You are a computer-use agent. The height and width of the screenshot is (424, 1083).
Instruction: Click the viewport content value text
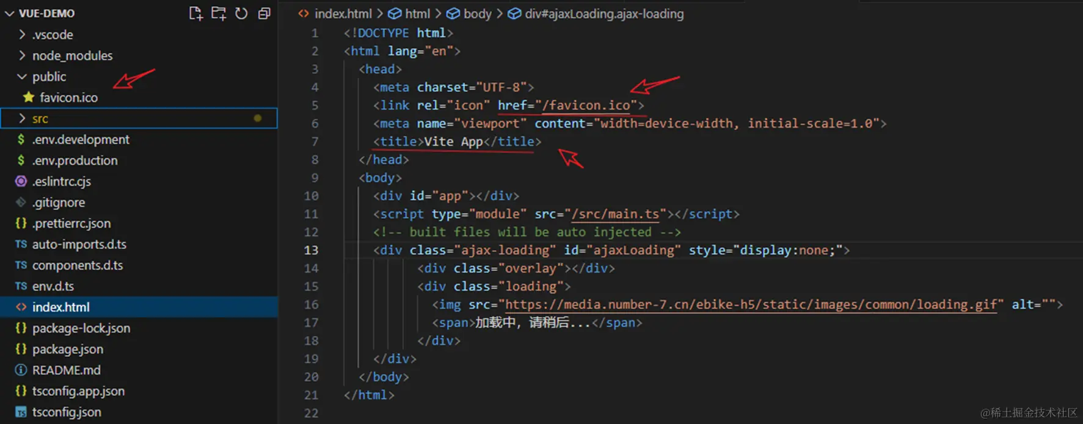(x=737, y=123)
